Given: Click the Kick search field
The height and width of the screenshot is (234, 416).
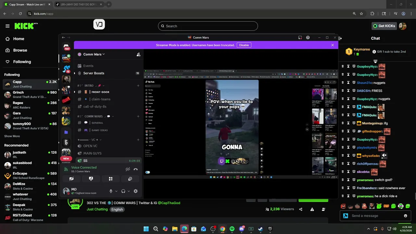Looking at the screenshot, I should point(208,26).
